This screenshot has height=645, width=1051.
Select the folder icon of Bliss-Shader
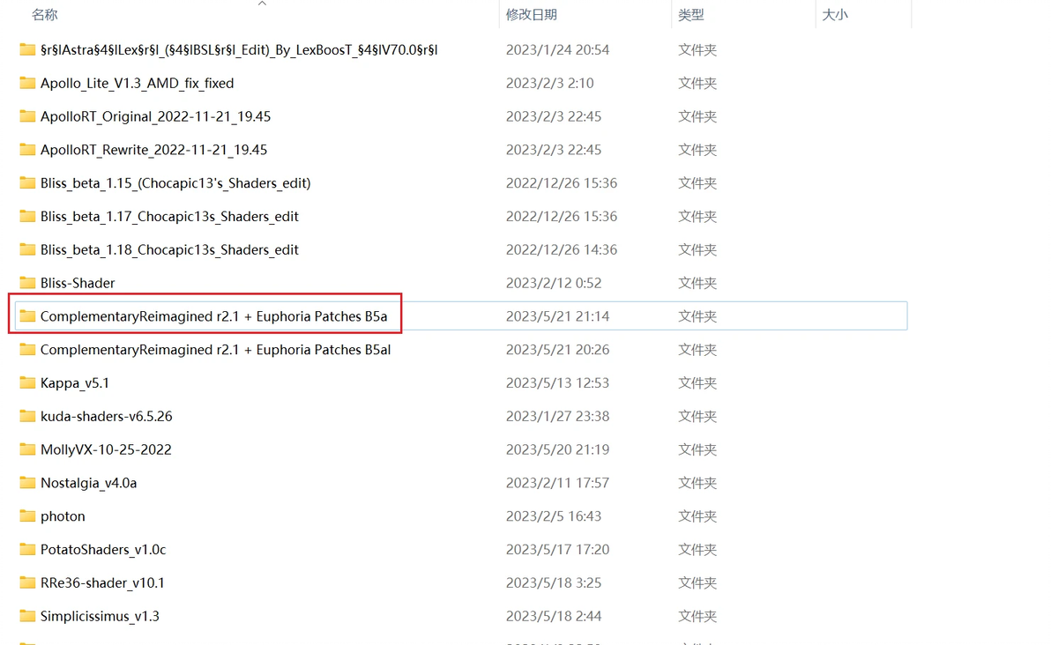[27, 283]
